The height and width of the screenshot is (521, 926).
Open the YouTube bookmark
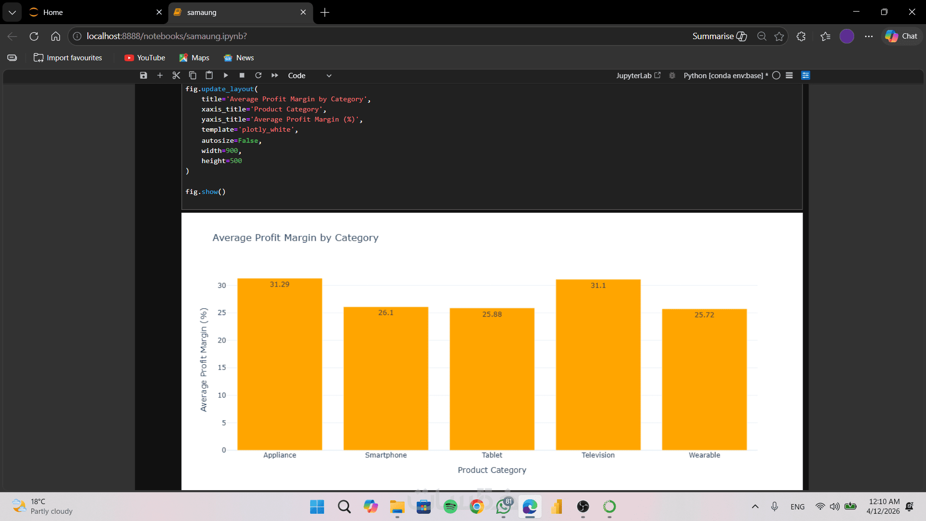(145, 58)
